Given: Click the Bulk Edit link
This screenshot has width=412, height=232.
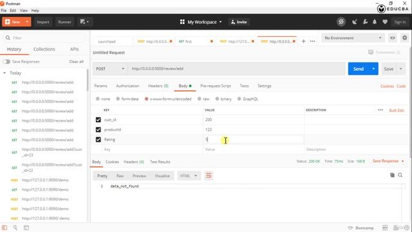Looking at the screenshot, I should click(397, 110).
